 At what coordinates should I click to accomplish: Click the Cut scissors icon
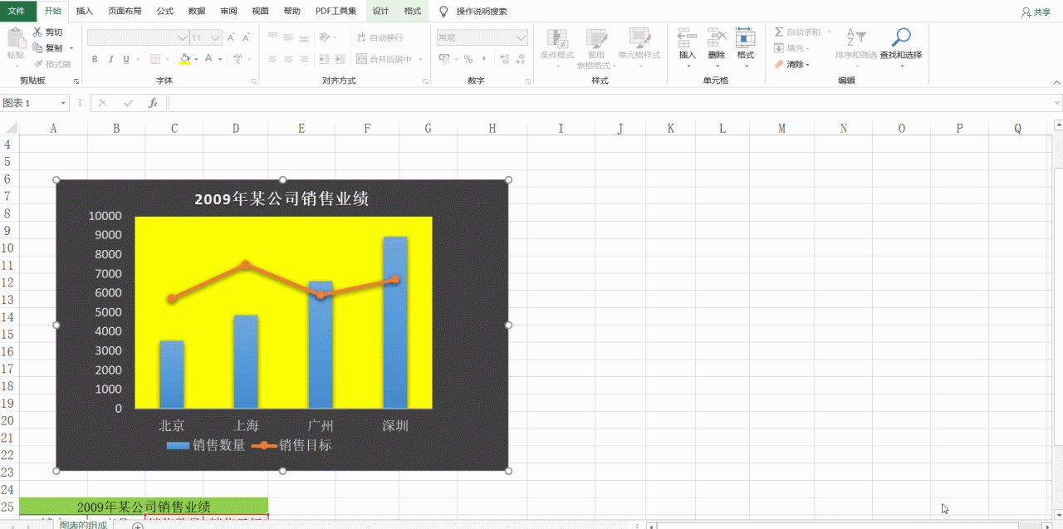pos(38,32)
